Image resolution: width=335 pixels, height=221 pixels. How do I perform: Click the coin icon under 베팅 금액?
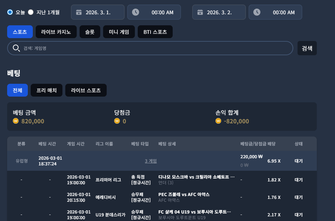[16, 121]
